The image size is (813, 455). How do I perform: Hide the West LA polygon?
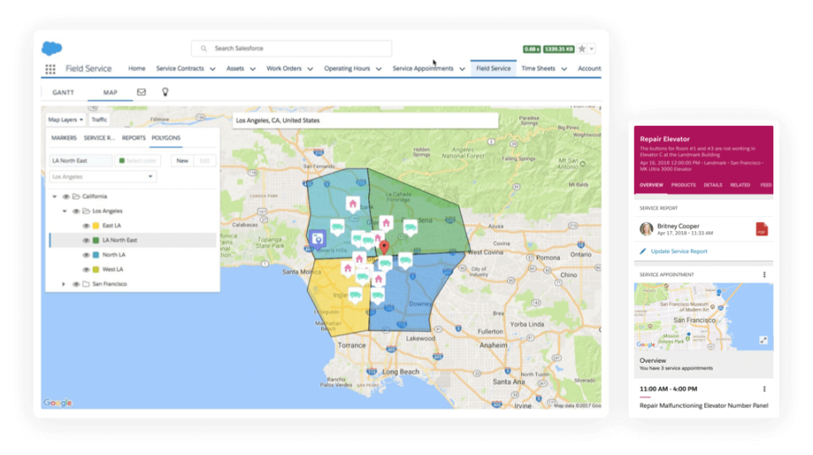click(86, 269)
